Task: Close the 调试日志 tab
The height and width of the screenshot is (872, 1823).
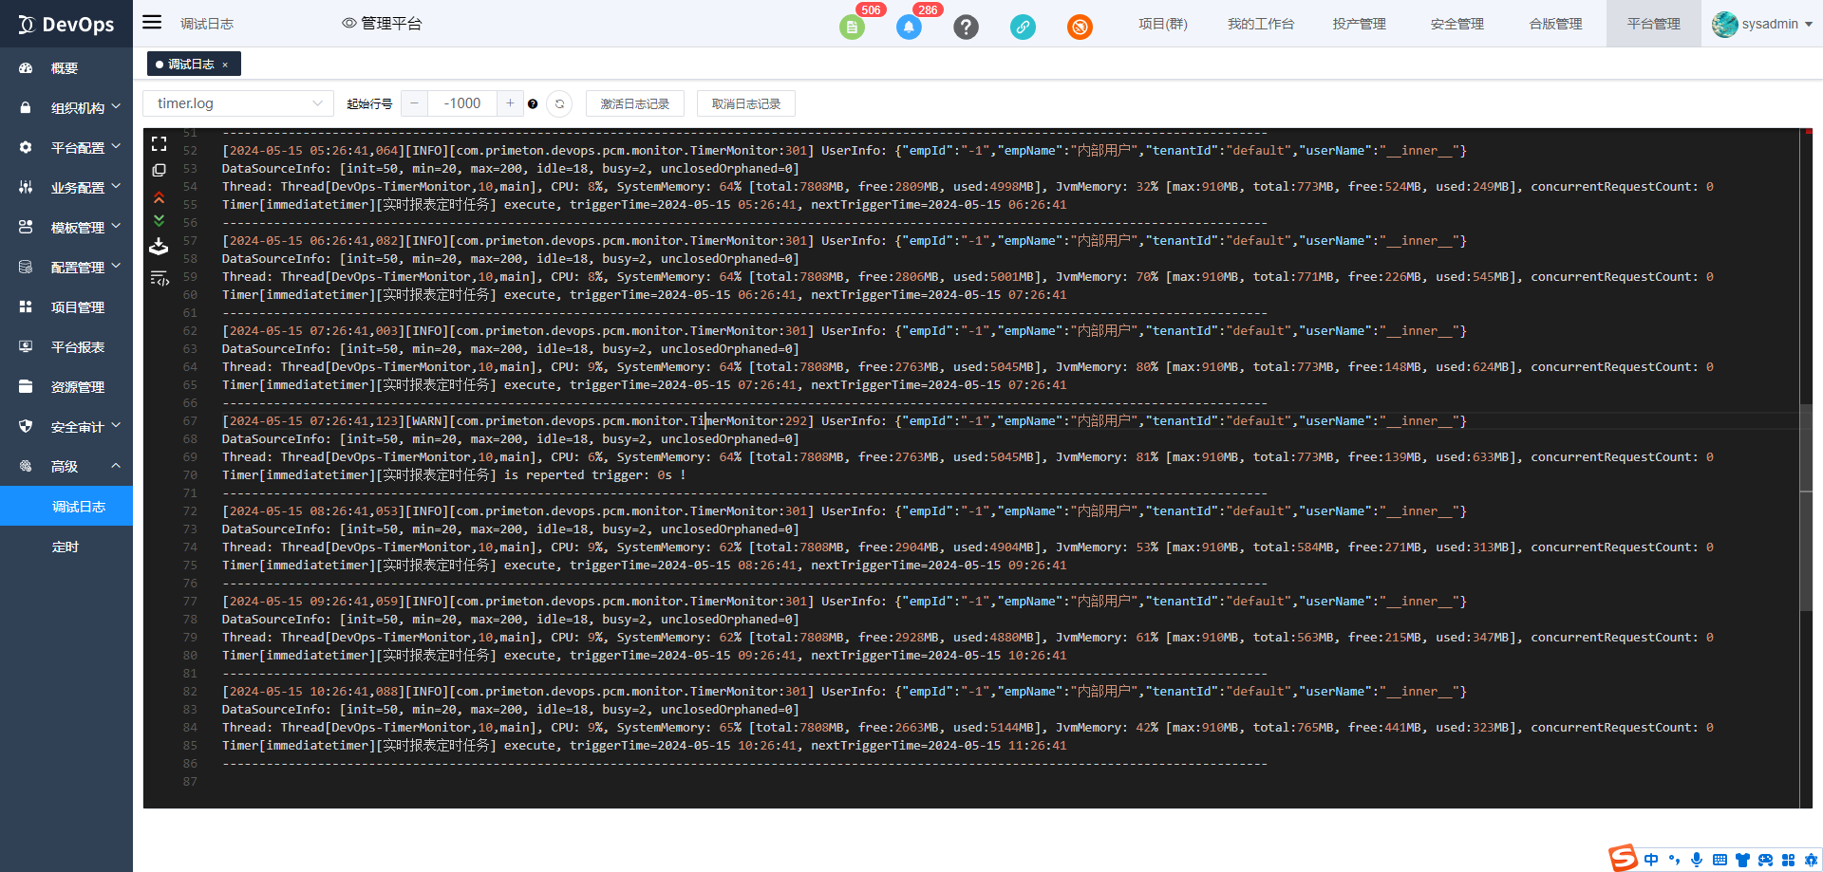Action: click(225, 65)
